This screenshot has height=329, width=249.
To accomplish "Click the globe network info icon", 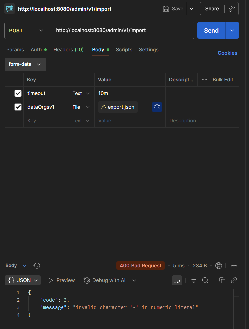I will (219, 266).
